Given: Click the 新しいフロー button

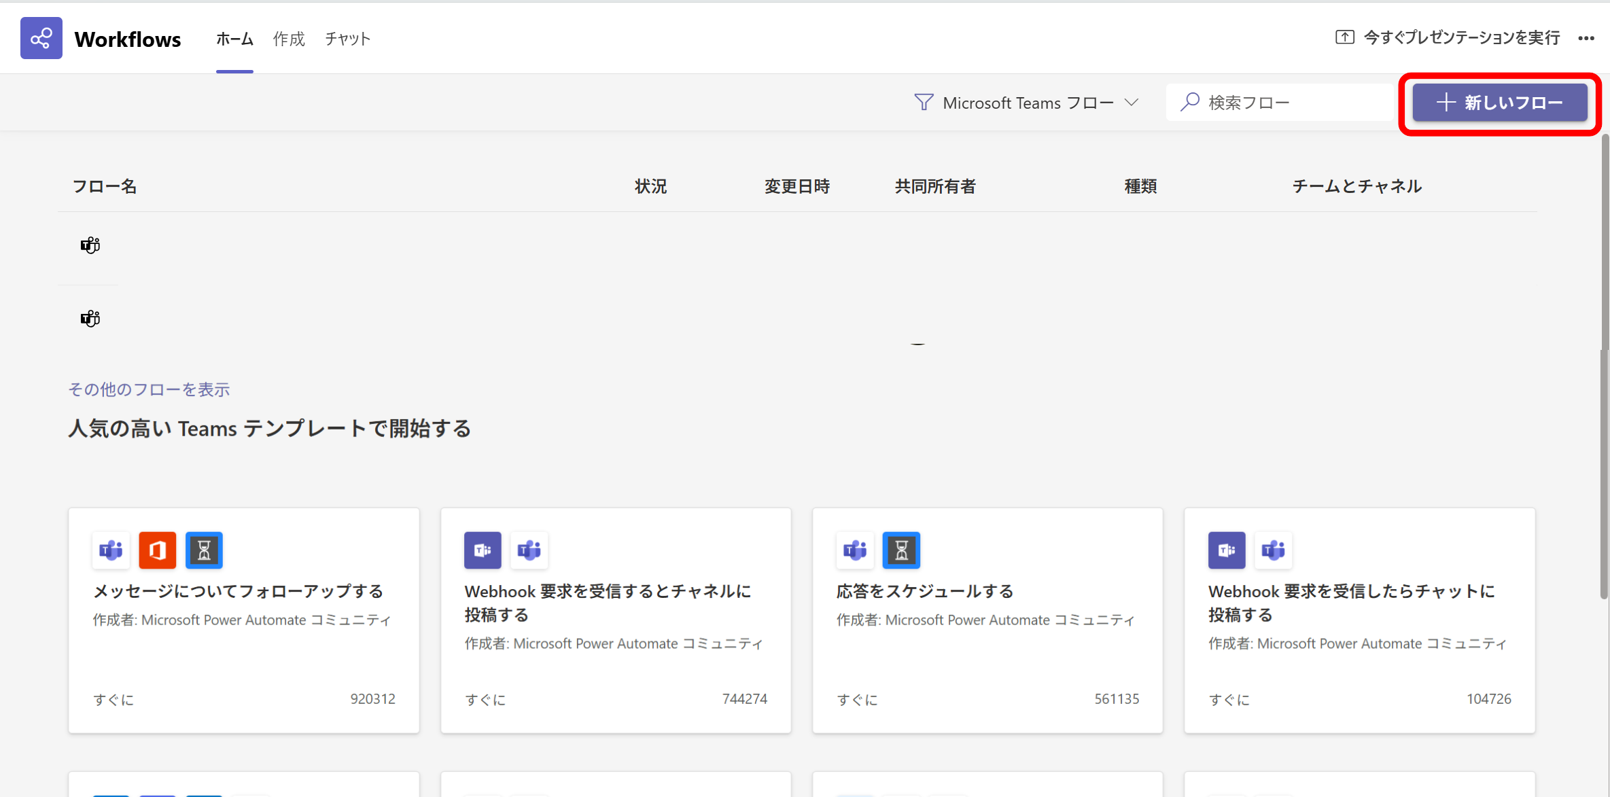Looking at the screenshot, I should pyautogui.click(x=1500, y=103).
